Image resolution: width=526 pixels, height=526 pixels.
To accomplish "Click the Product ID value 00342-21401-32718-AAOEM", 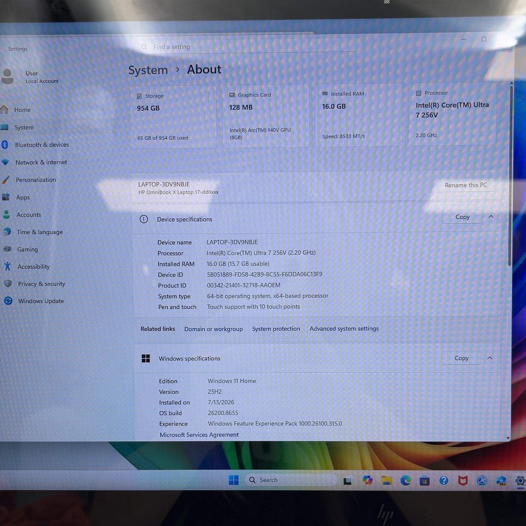I will [243, 285].
